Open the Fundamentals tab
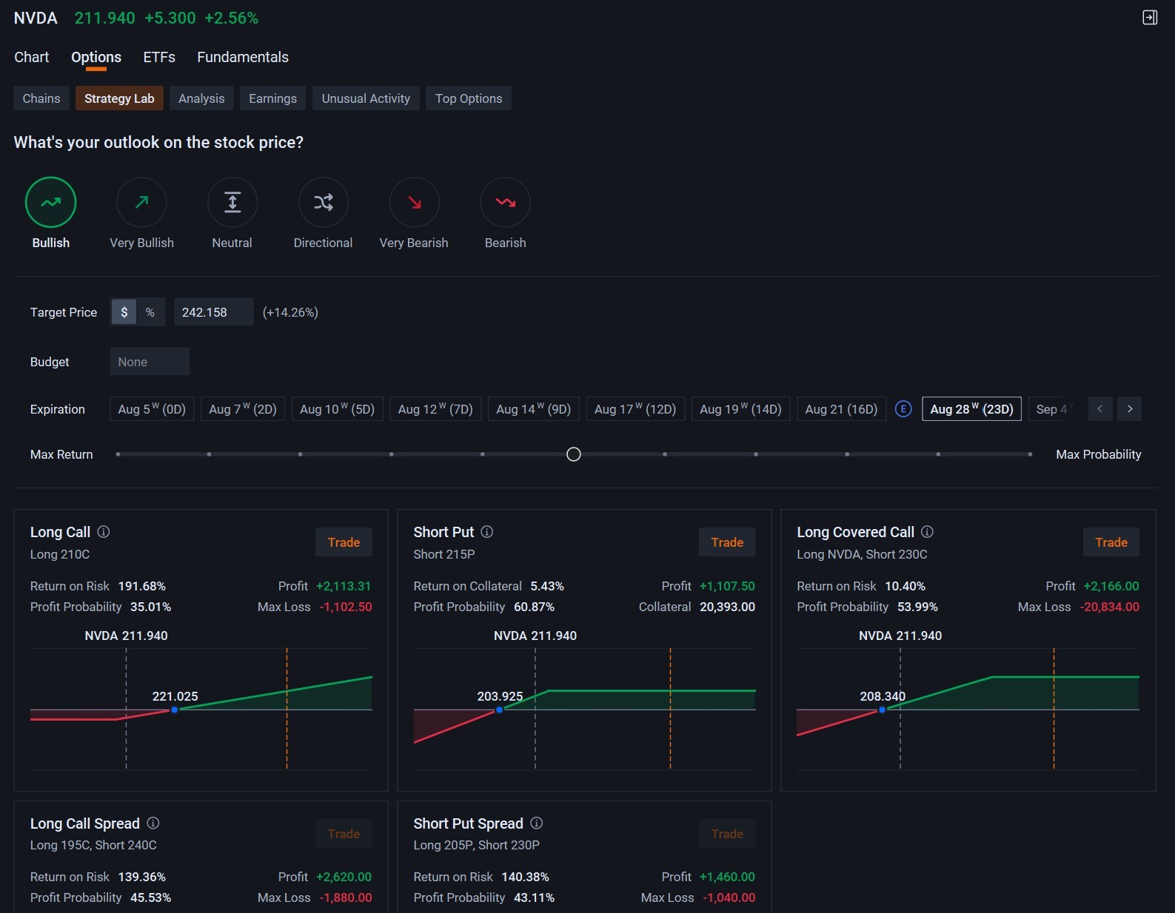Viewport: 1175px width, 913px height. pyautogui.click(x=243, y=57)
